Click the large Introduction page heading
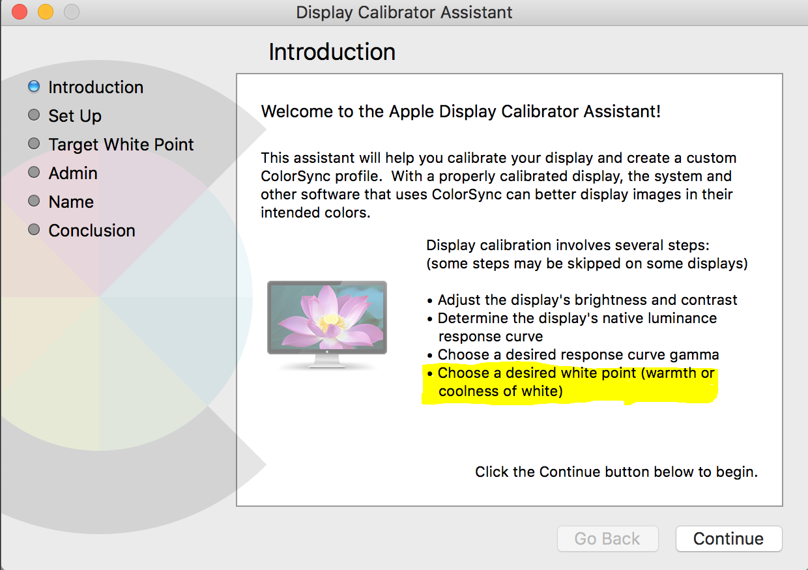808x570 pixels. 332,52
